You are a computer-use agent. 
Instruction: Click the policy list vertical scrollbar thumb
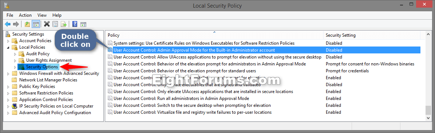(428, 110)
